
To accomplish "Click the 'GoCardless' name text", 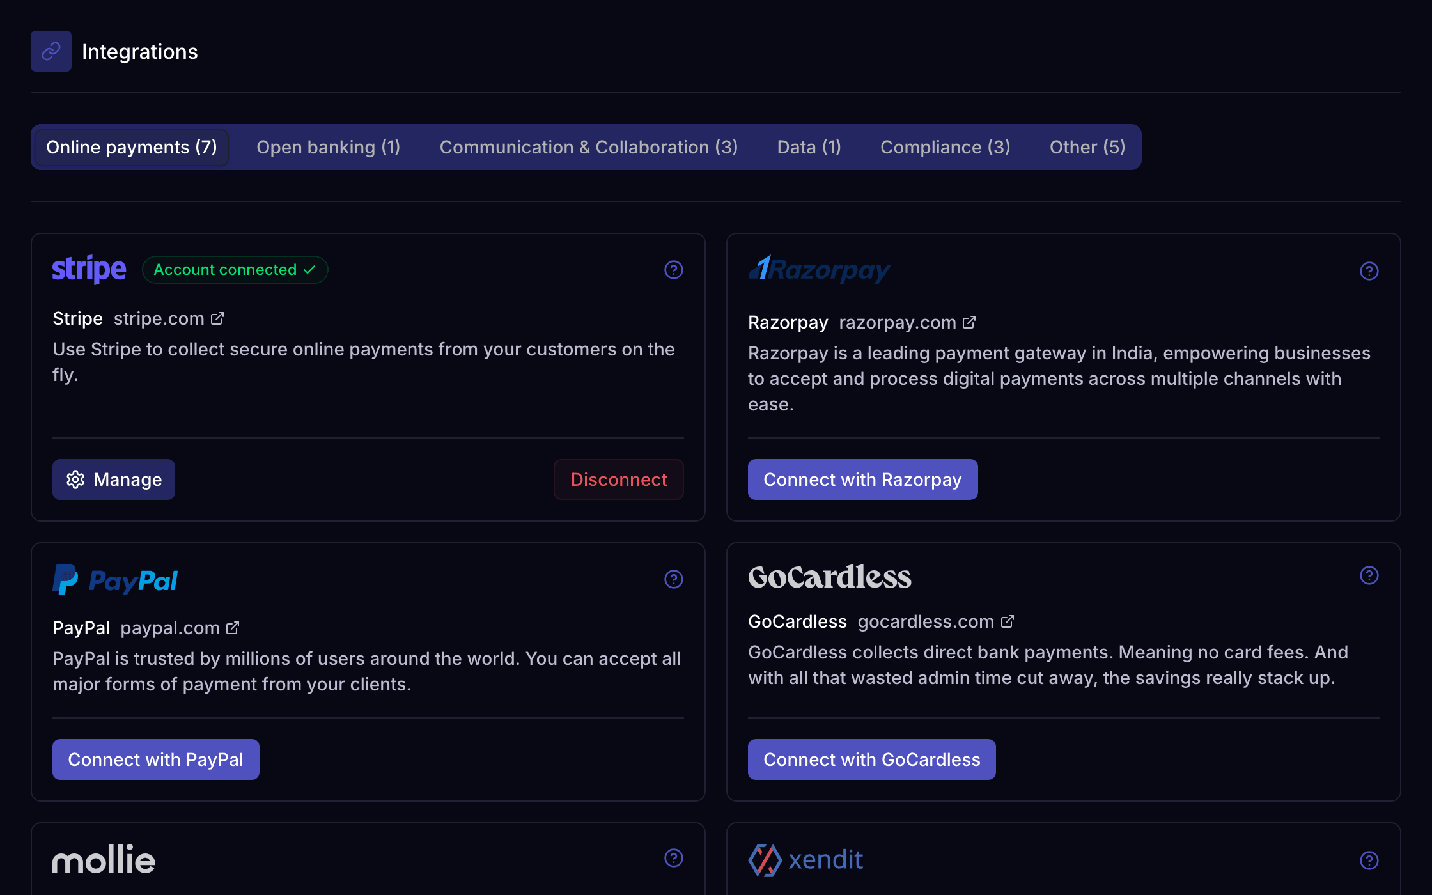I will coord(798,621).
